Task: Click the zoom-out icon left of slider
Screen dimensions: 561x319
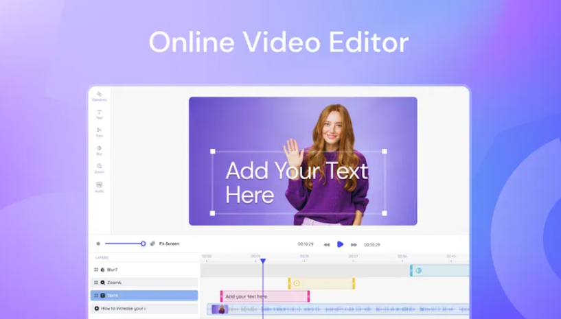Action: point(98,244)
